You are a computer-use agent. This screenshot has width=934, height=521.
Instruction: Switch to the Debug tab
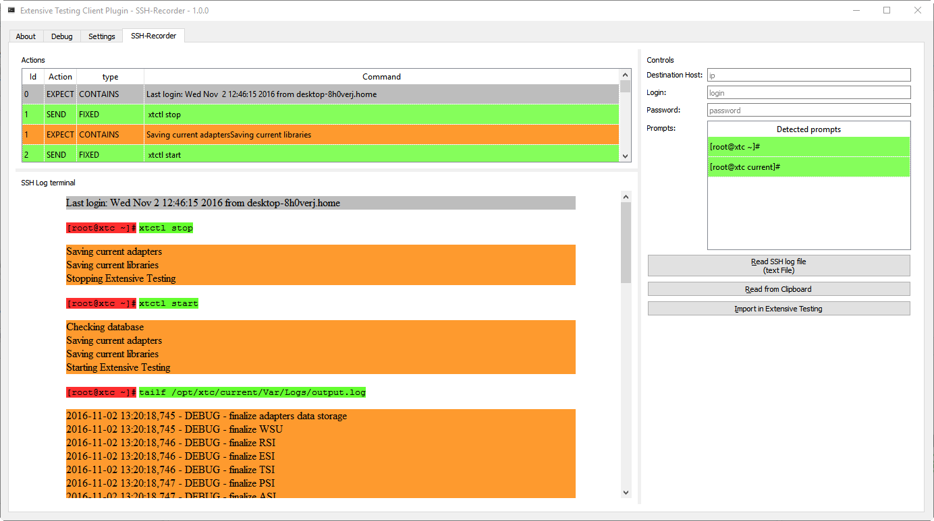click(x=62, y=36)
